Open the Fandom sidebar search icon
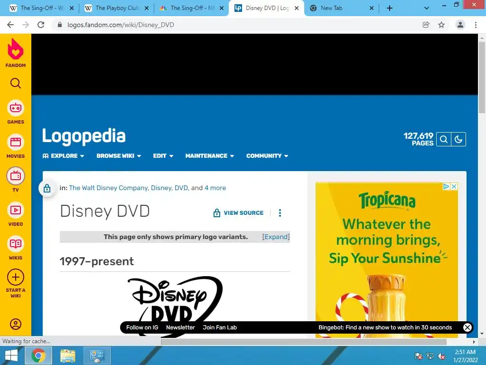486x365 pixels. click(16, 83)
